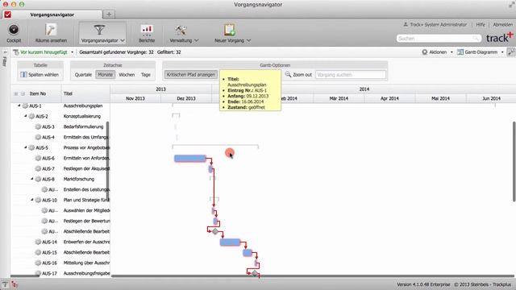The width and height of the screenshot is (516, 290).
Task: Open the Cockpit dashboard icon
Action: (x=14, y=30)
